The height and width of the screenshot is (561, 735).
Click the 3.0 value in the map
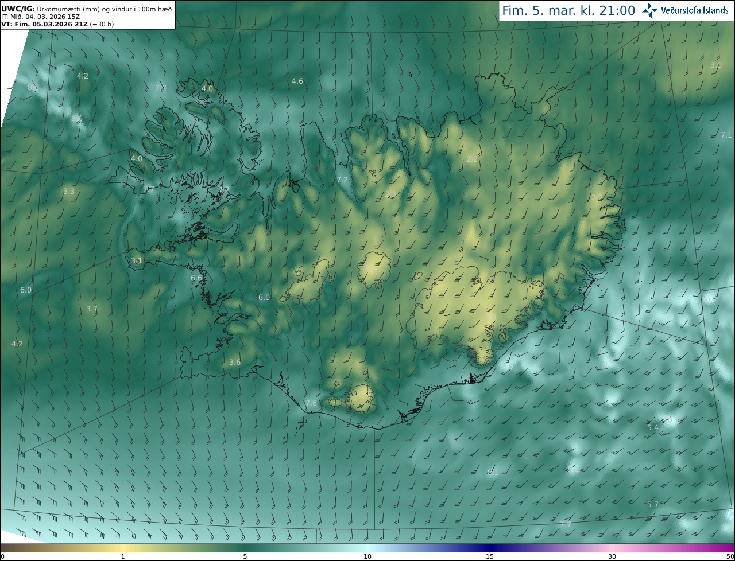tap(716, 65)
